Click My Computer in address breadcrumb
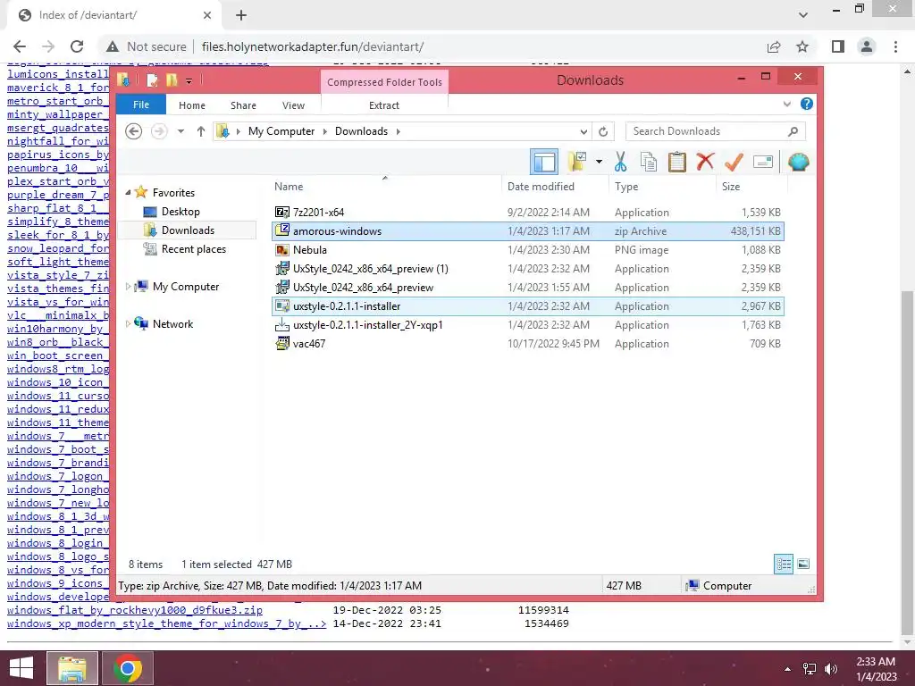 281,131
